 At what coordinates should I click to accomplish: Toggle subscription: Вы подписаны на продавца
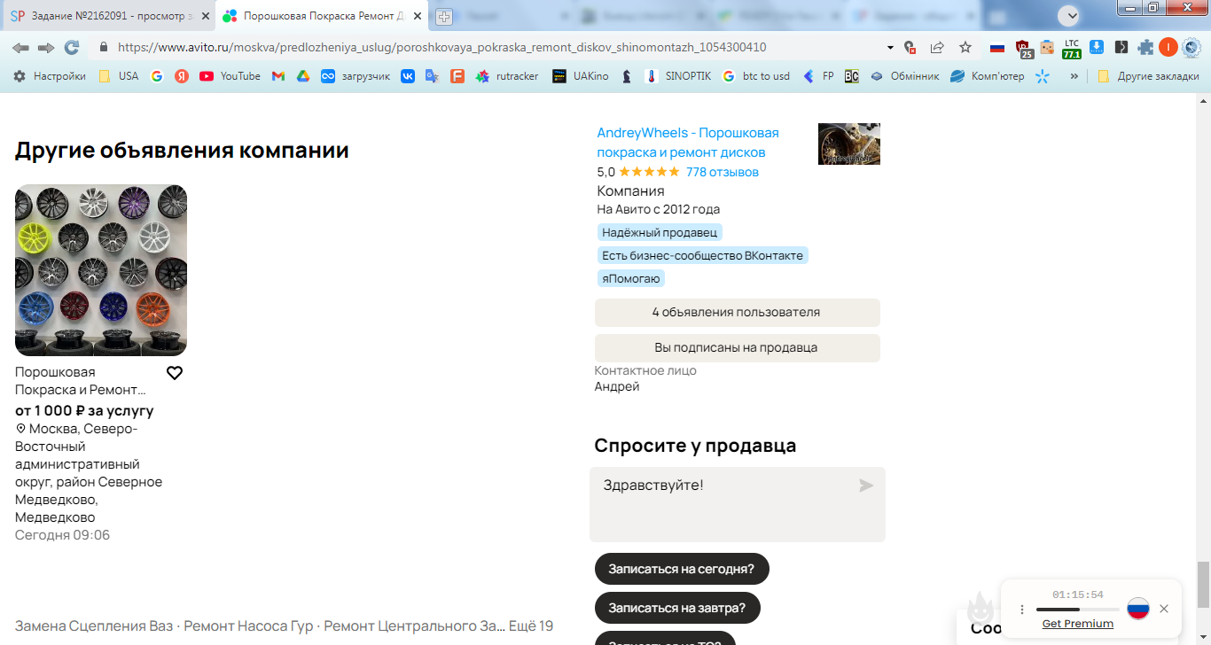737,348
